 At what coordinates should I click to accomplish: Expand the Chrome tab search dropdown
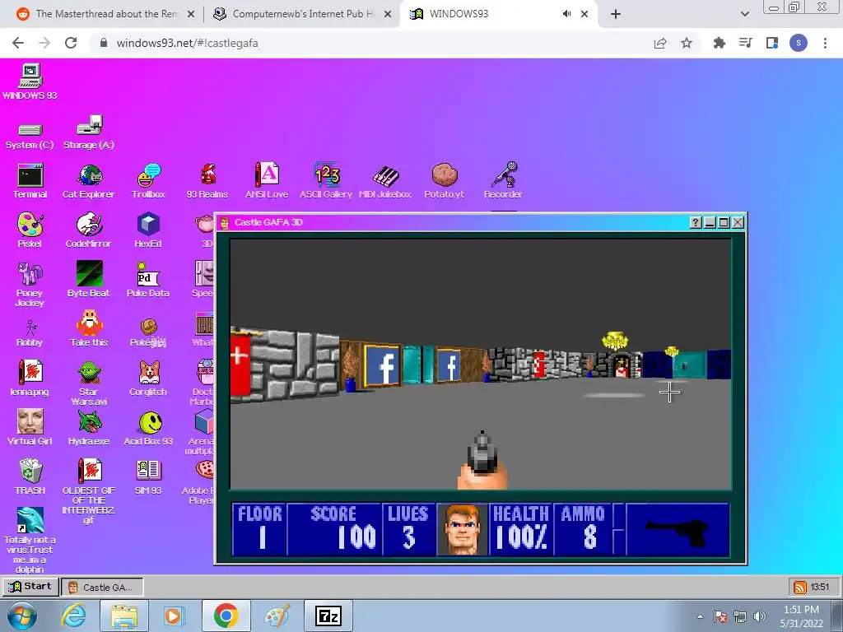click(744, 15)
